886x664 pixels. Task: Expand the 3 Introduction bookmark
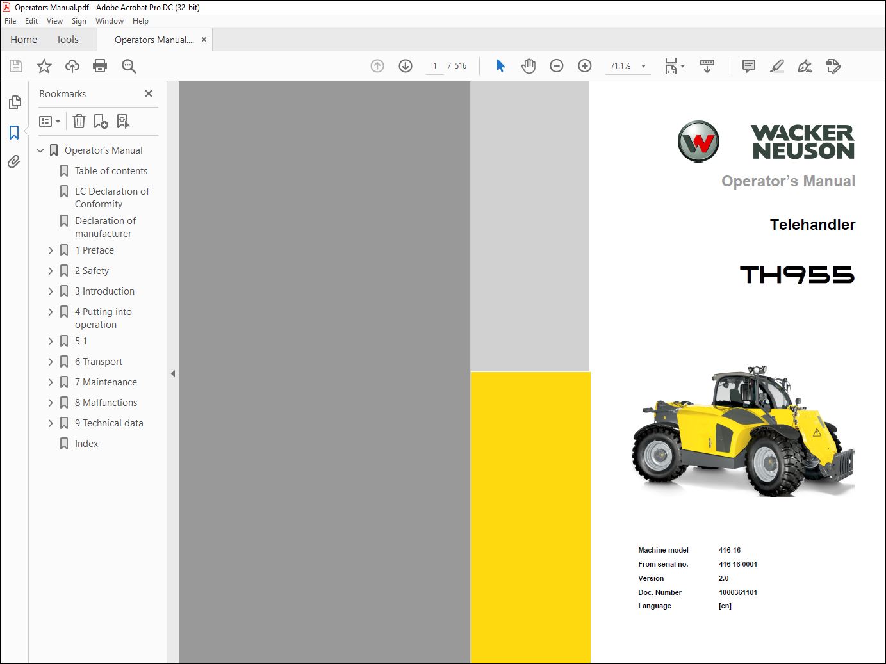coord(51,291)
